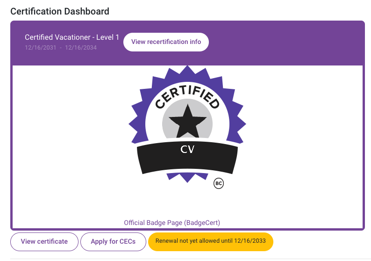The image size is (371, 261).
Task: Click the white CV letters on badge
Action: tap(187, 150)
